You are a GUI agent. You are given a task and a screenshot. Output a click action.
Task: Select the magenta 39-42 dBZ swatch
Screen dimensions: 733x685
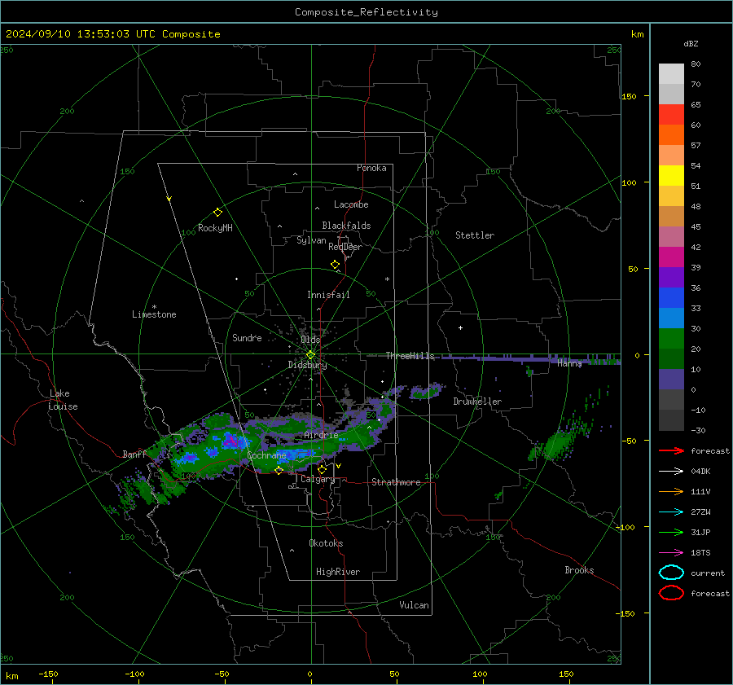pos(671,257)
